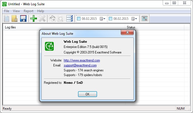The width and height of the screenshot is (193, 113).
Task: Open the File menu
Action: [x=7, y=11]
